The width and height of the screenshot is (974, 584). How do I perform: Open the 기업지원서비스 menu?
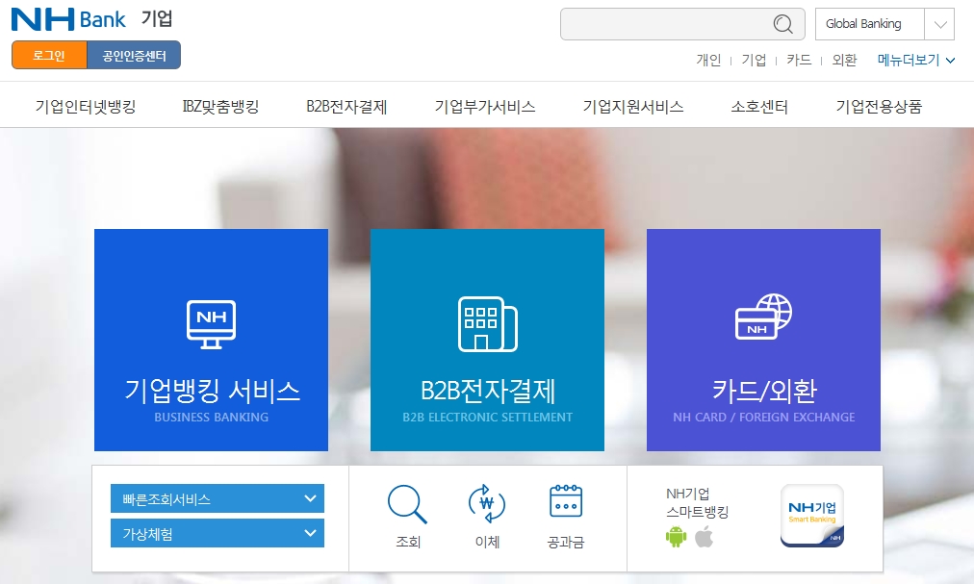[633, 107]
